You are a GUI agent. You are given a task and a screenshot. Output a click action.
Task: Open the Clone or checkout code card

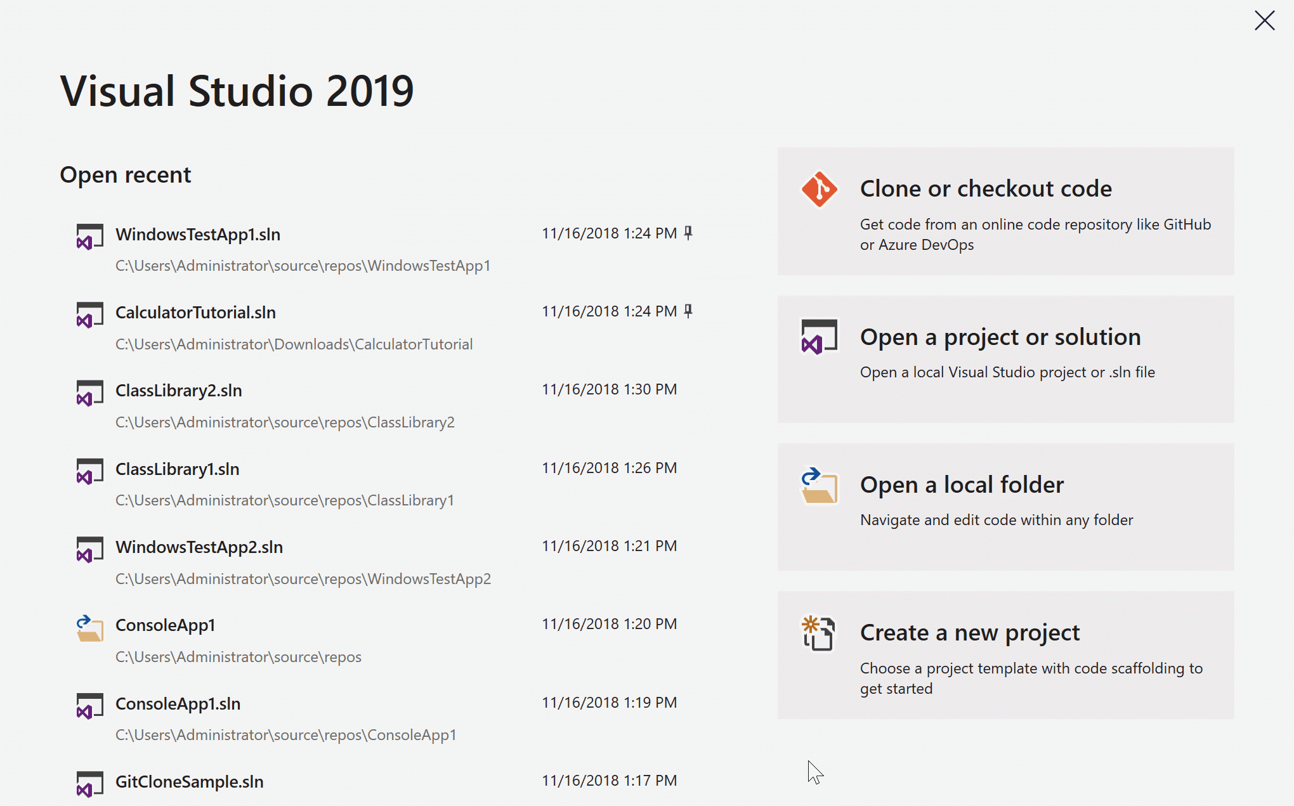click(1005, 211)
